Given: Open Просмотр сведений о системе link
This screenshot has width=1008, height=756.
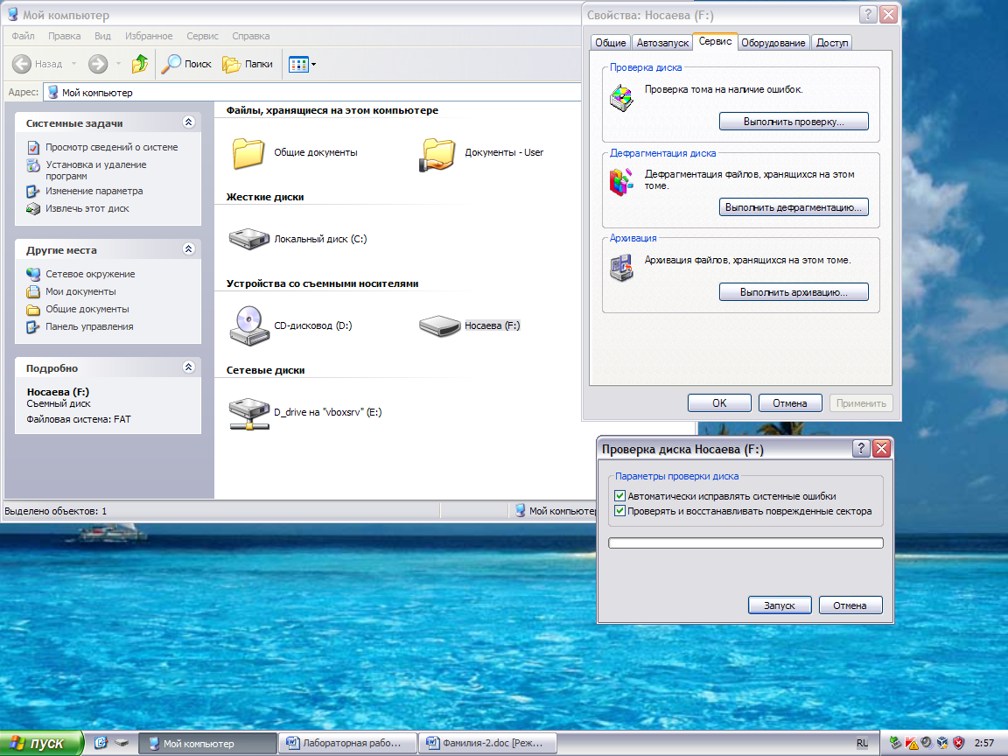Looking at the screenshot, I should [111, 147].
